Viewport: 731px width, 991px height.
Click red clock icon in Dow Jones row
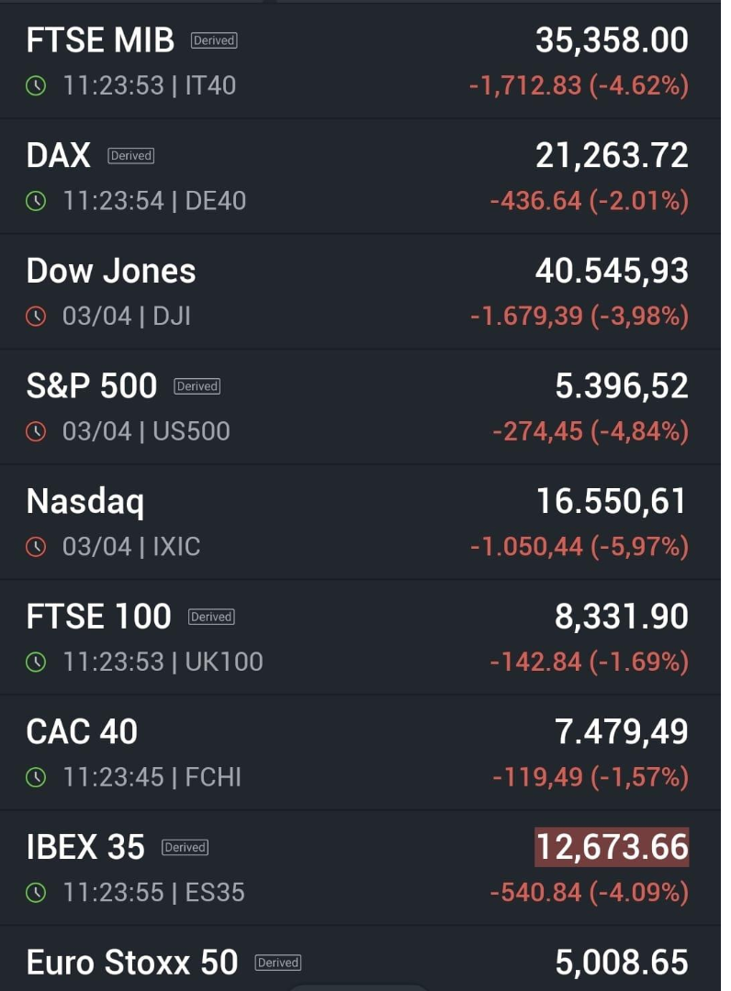point(36,316)
